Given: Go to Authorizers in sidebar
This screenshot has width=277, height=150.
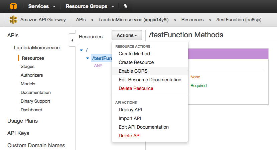Looking at the screenshot, I should tap(32, 75).
